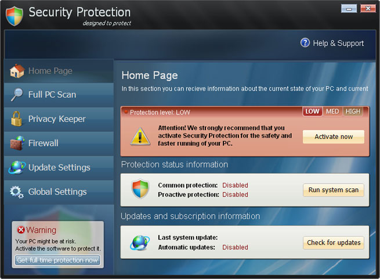This screenshot has width=380, height=279.
Task: Click the red Warning X icon
Action: (x=21, y=230)
